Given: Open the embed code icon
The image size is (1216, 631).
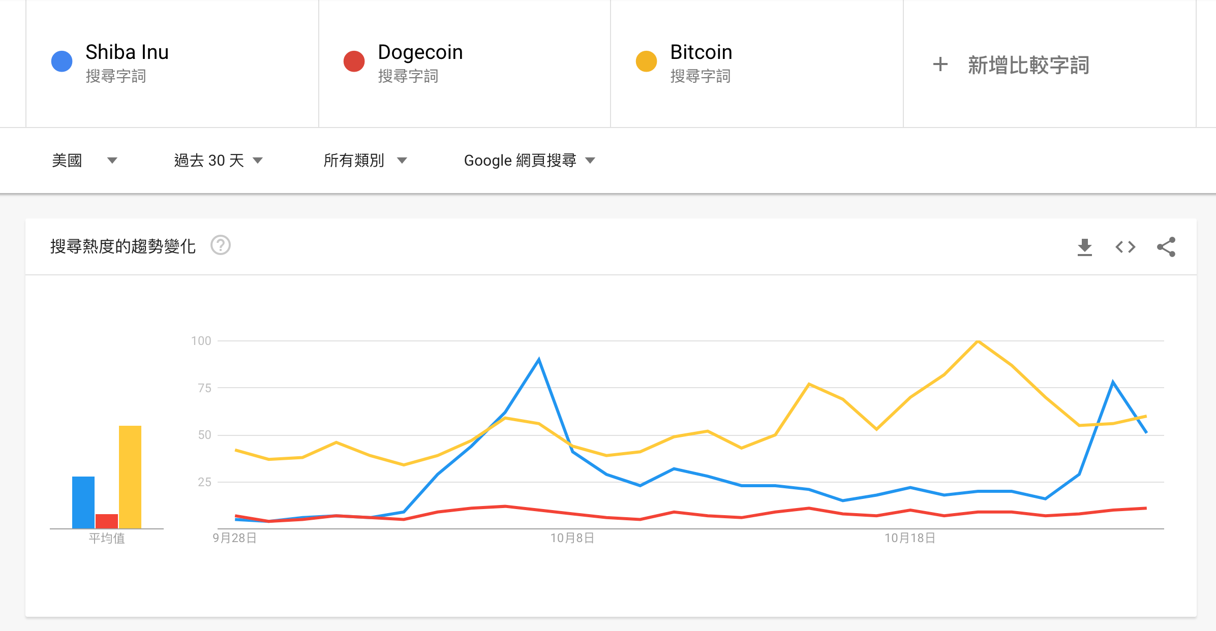Looking at the screenshot, I should pos(1126,247).
